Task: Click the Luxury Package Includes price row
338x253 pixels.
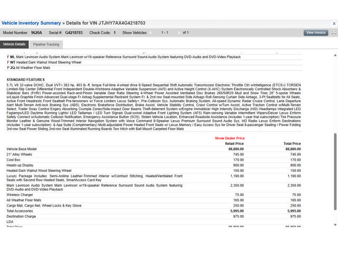Action: (154, 178)
